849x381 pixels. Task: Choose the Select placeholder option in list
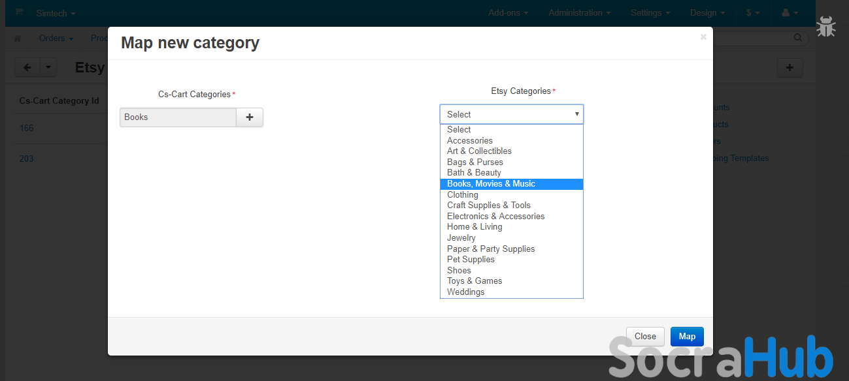click(x=512, y=130)
